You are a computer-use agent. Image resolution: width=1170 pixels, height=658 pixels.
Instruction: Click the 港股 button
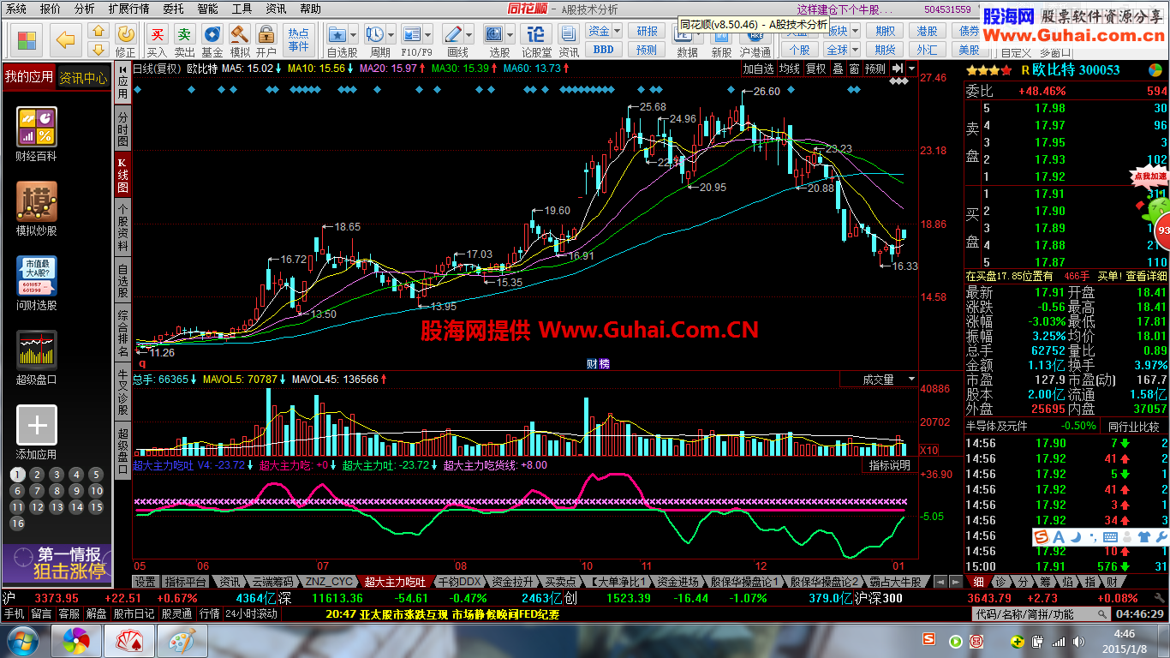coord(928,31)
